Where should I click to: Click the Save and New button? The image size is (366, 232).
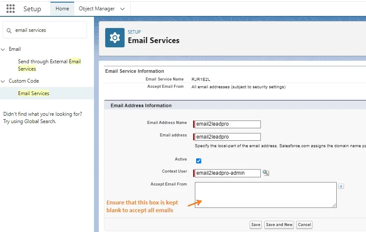tap(279, 225)
